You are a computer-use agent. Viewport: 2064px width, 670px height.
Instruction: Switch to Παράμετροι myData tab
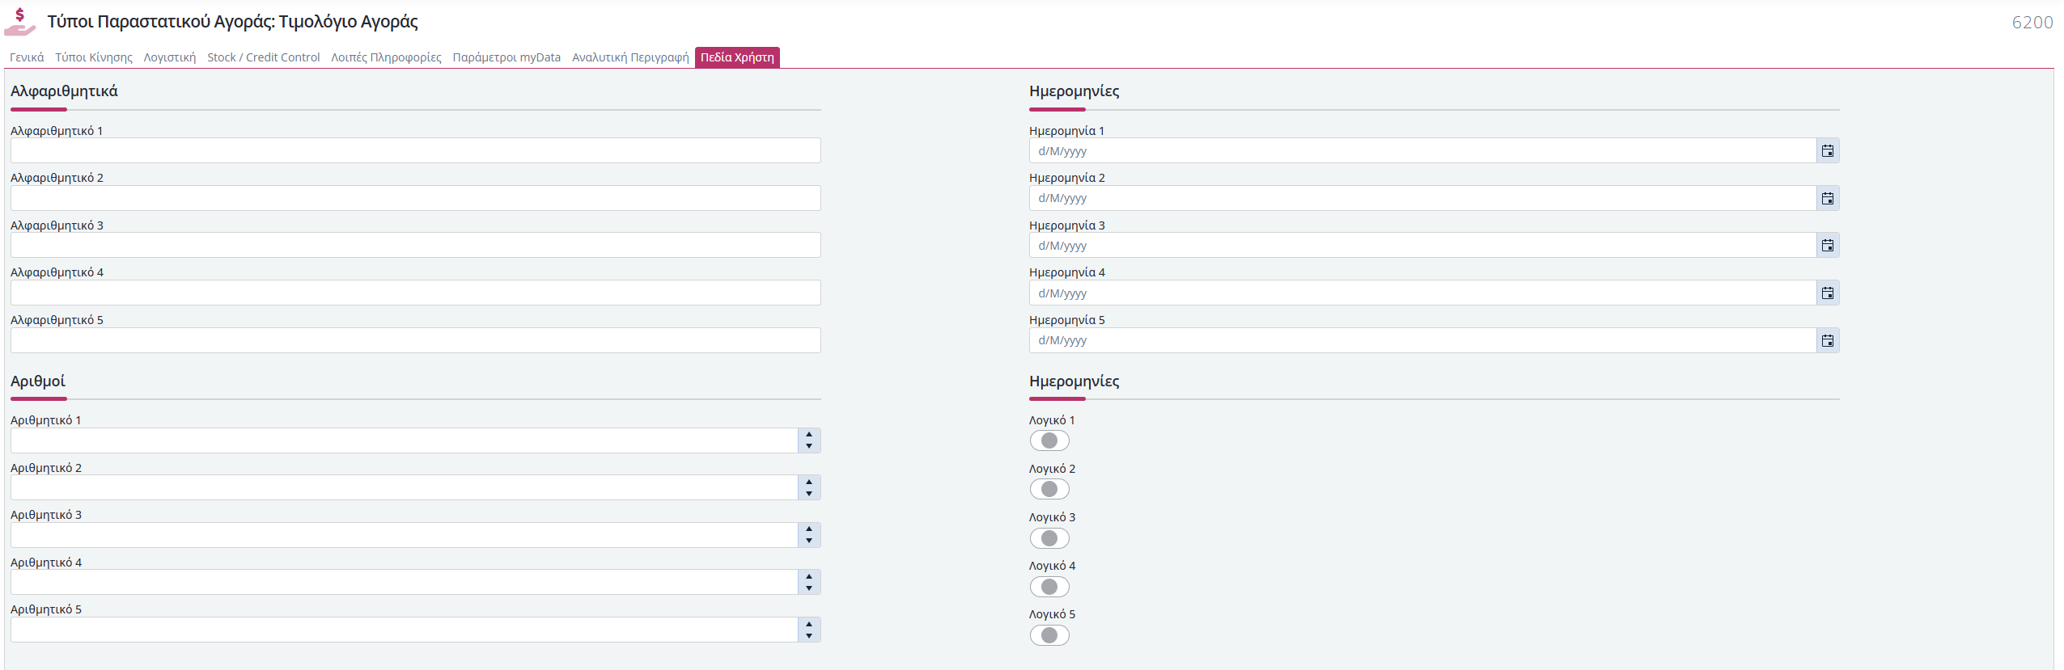tap(506, 57)
